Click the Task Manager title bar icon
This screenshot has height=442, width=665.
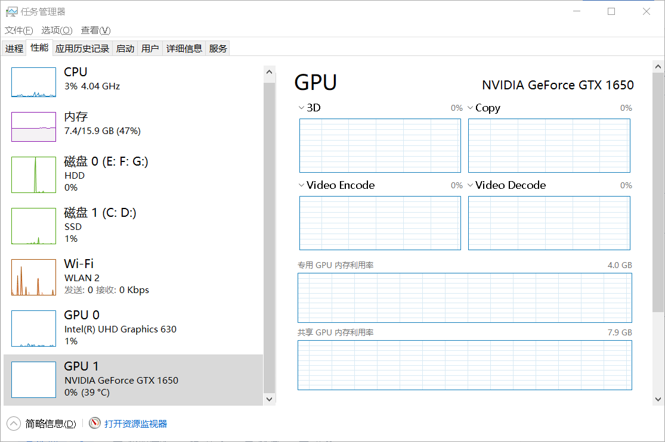[x=11, y=11]
